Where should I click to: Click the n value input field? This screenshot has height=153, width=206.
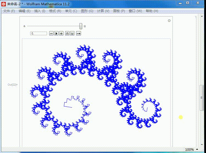coord(38,34)
